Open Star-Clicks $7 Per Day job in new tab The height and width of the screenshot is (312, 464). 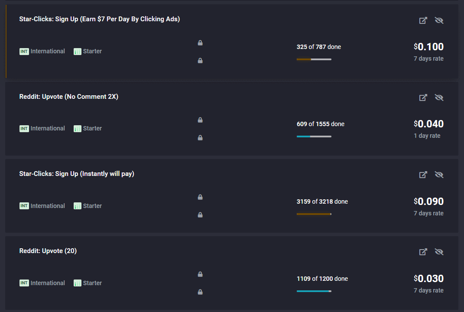[x=423, y=20]
